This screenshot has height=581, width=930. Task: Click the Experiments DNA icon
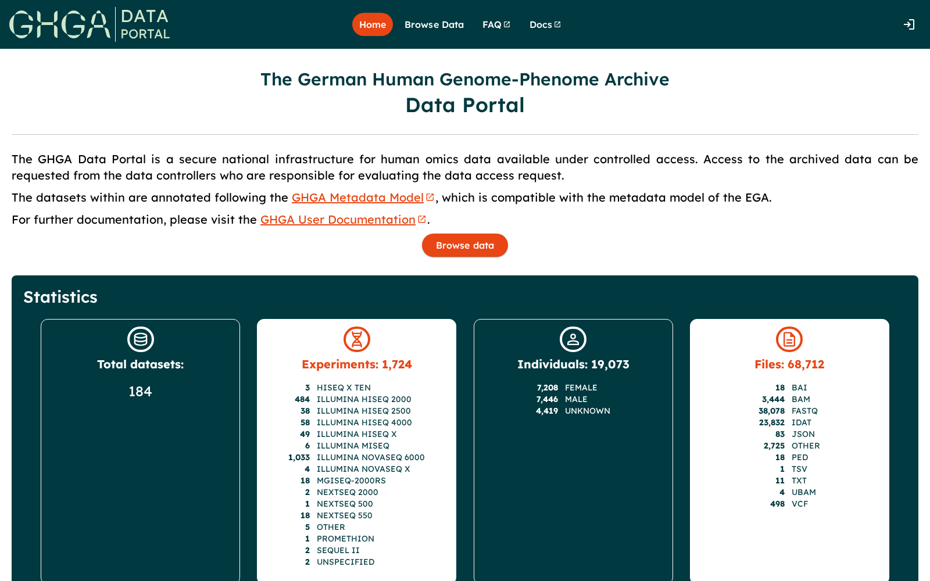[357, 339]
